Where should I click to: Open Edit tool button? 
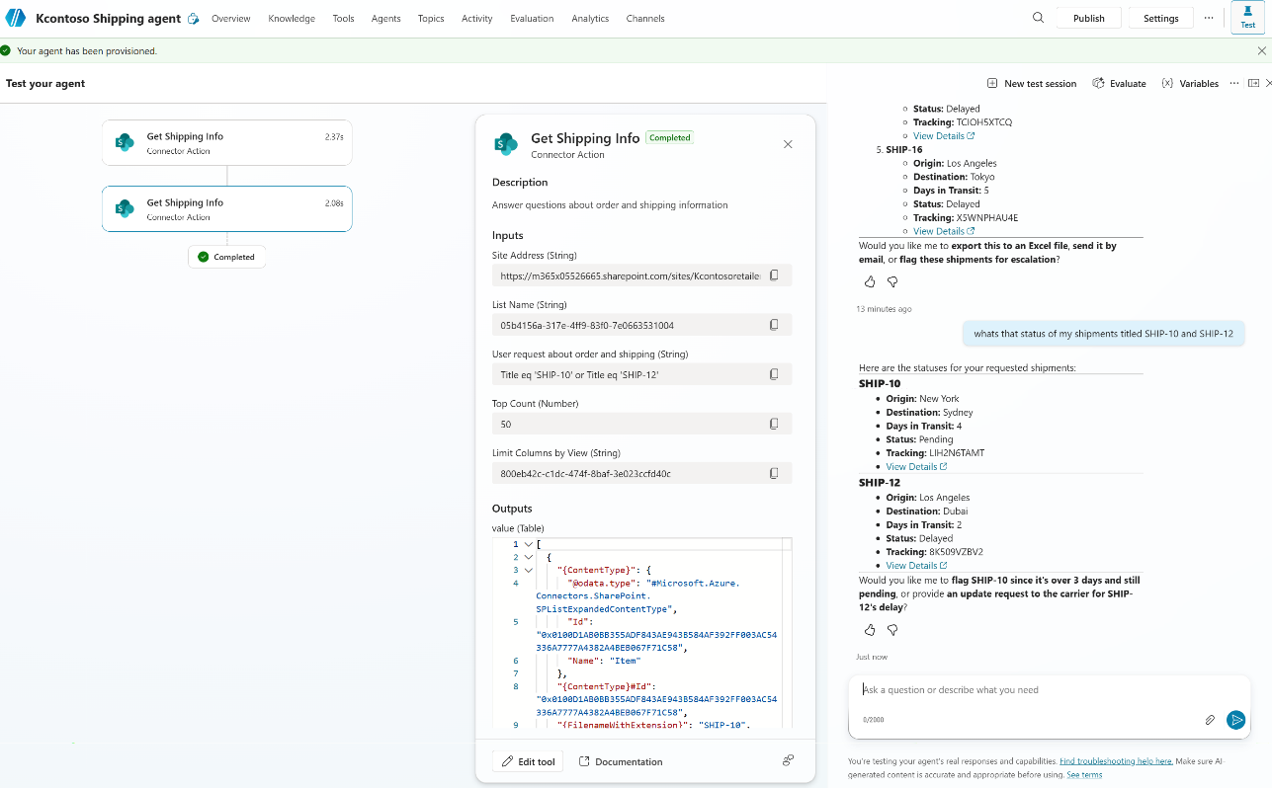pos(528,761)
